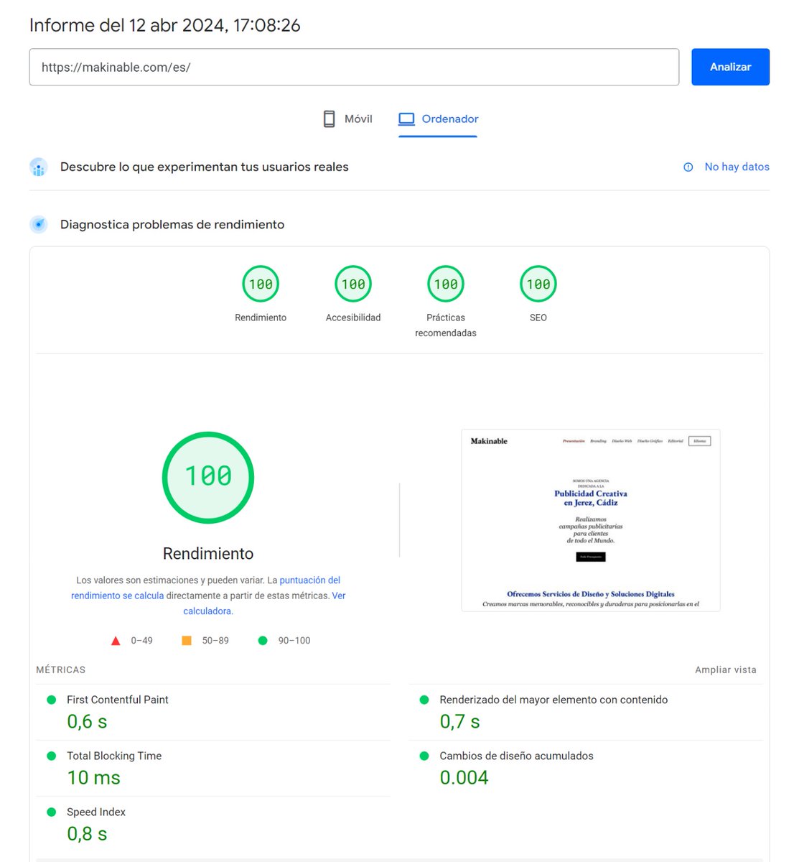794x862 pixels.
Task: Click the Informe del 12 abr 2024 title
Action: (165, 25)
